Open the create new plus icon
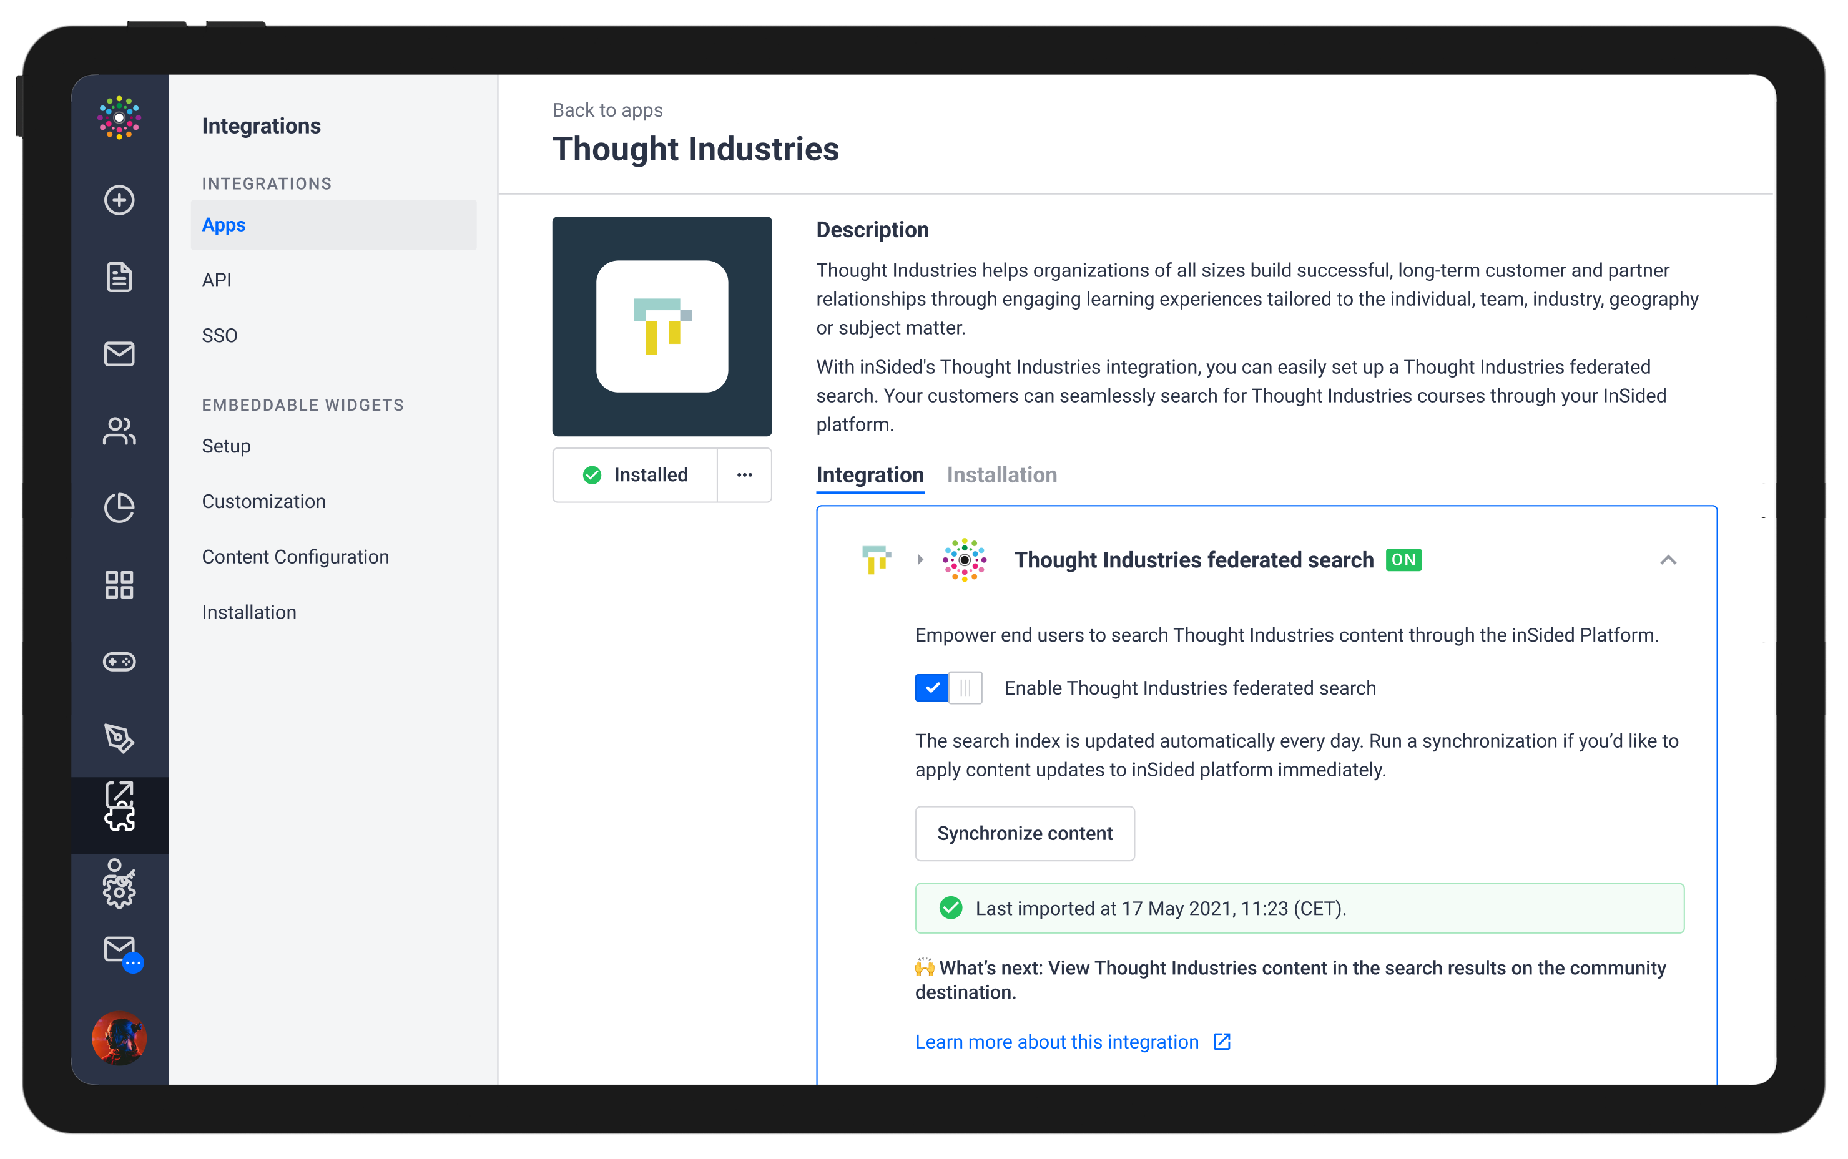This screenshot has width=1848, height=1159. click(119, 200)
